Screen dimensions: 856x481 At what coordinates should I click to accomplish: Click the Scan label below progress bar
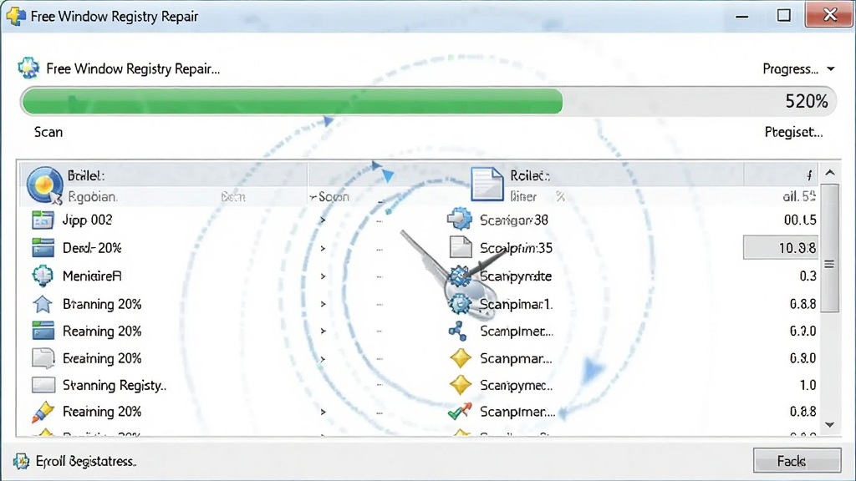coord(48,132)
